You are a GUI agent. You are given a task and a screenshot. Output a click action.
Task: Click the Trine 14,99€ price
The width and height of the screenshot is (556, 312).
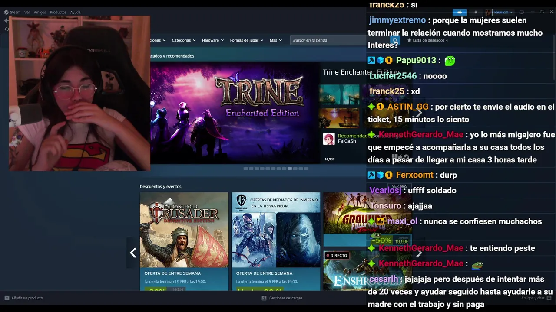pyautogui.click(x=330, y=159)
